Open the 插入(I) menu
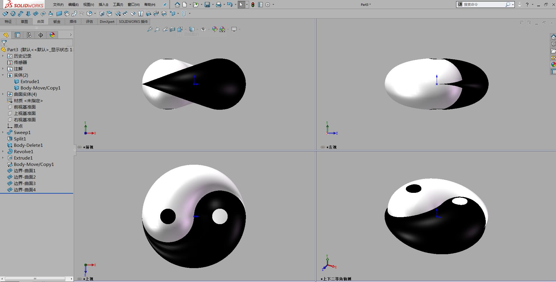The image size is (556, 282). tap(103, 5)
